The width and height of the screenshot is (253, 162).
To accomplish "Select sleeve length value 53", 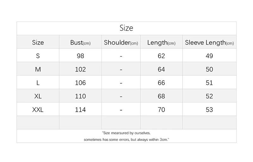I will (x=209, y=110).
